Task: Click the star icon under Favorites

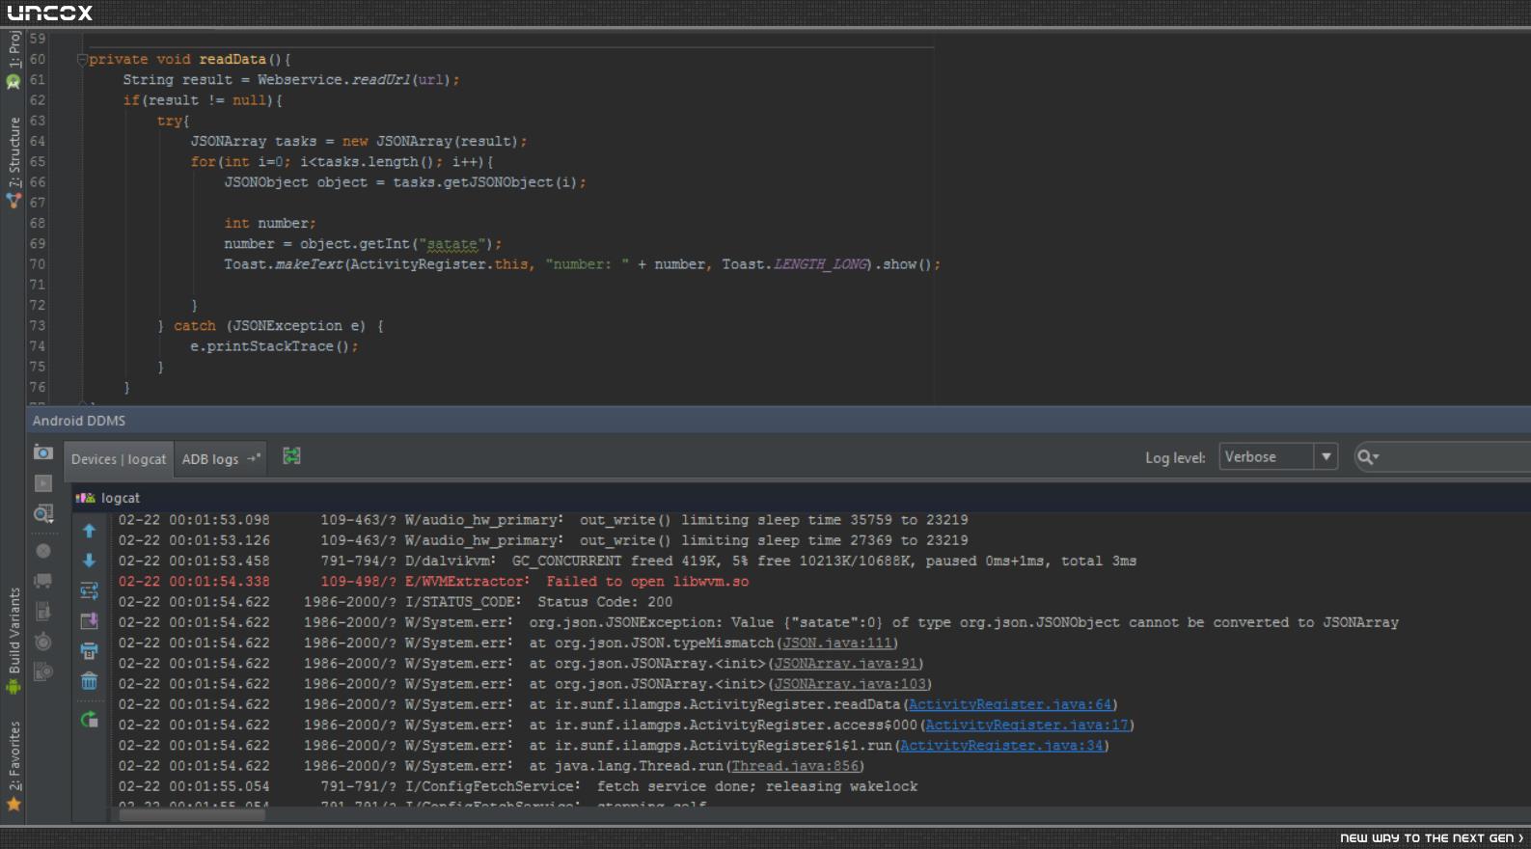Action: (x=14, y=804)
